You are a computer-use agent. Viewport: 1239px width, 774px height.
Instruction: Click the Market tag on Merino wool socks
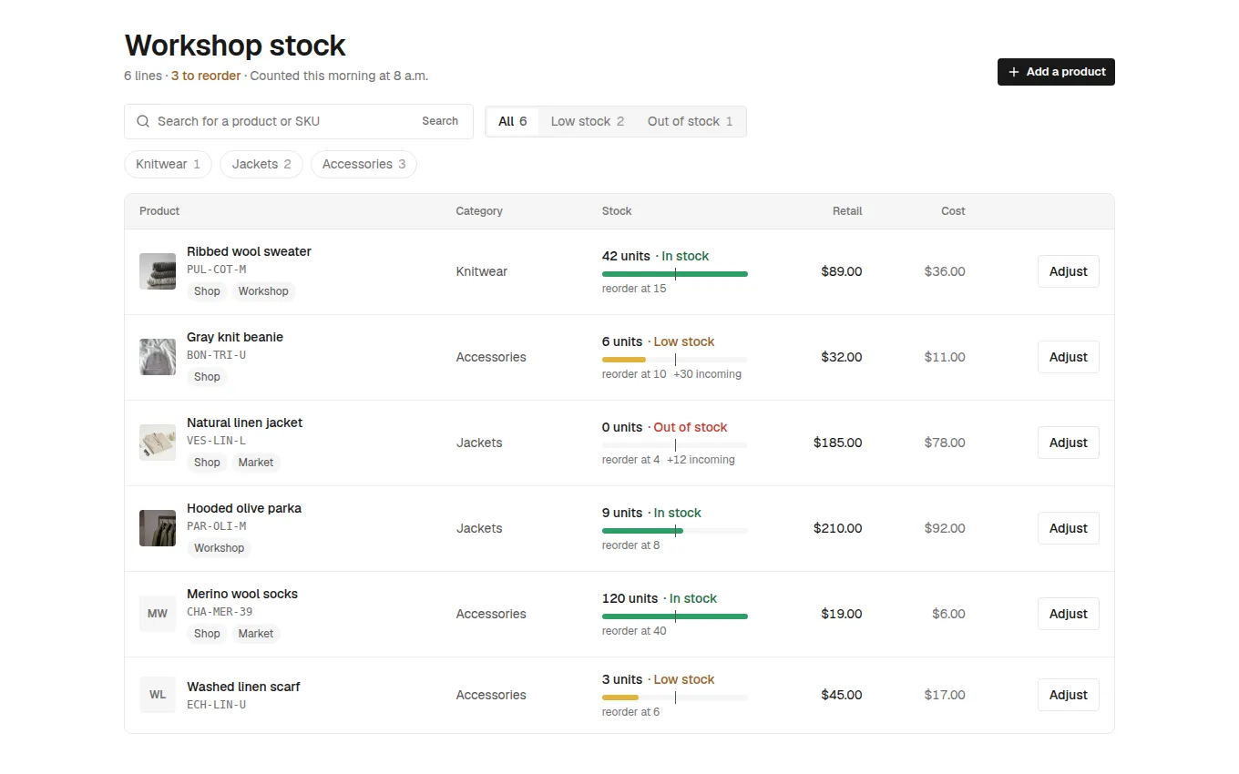(256, 634)
